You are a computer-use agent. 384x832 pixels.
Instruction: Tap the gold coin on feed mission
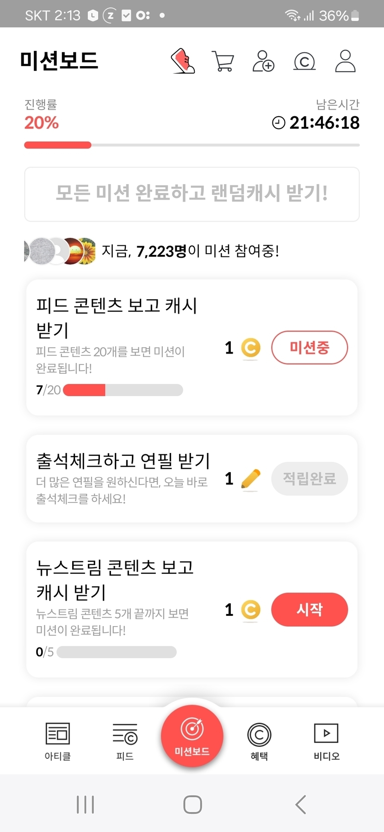251,348
